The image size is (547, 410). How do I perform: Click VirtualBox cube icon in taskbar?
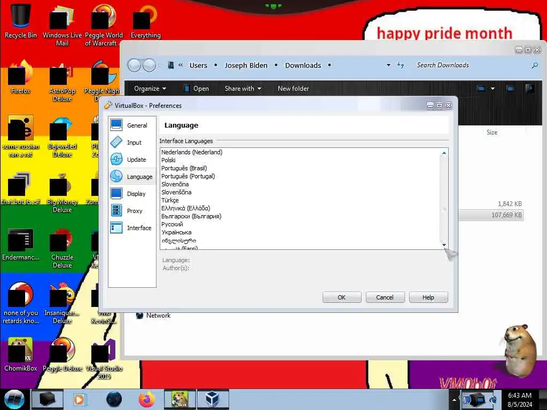click(213, 399)
